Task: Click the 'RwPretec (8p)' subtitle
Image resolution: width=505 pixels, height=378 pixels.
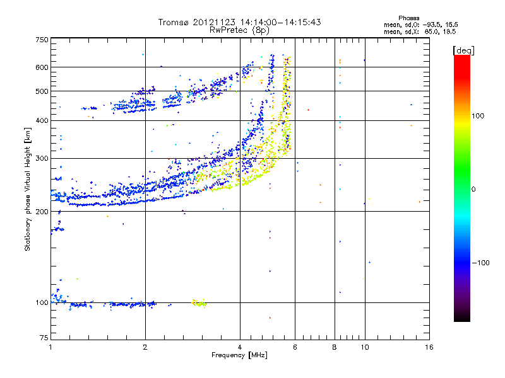Action: pos(239,30)
